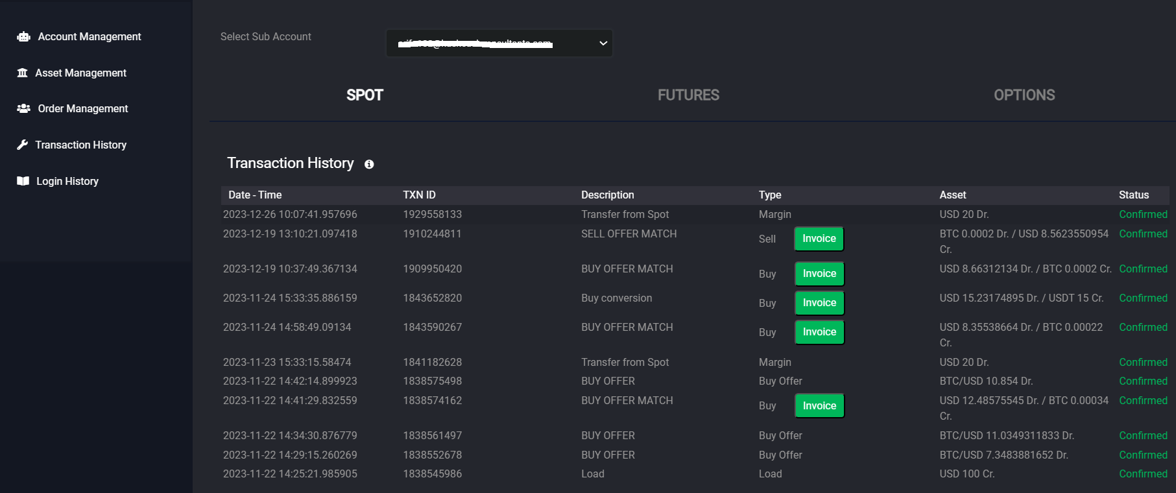Switch to the SPOT tab
This screenshot has width=1176, height=493.
(365, 95)
